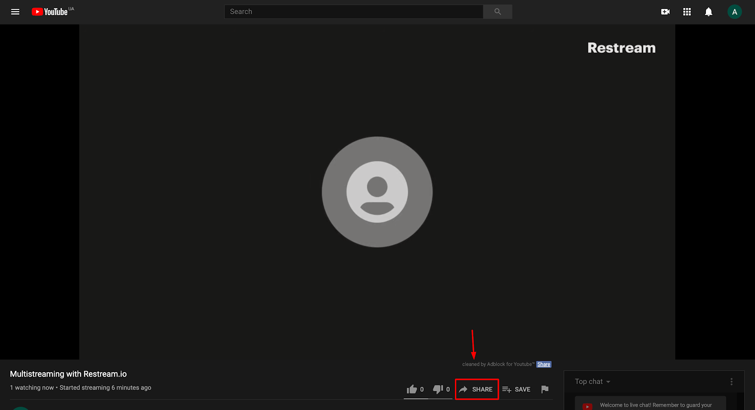Report the video with flag icon
755x410 pixels.
click(x=545, y=389)
